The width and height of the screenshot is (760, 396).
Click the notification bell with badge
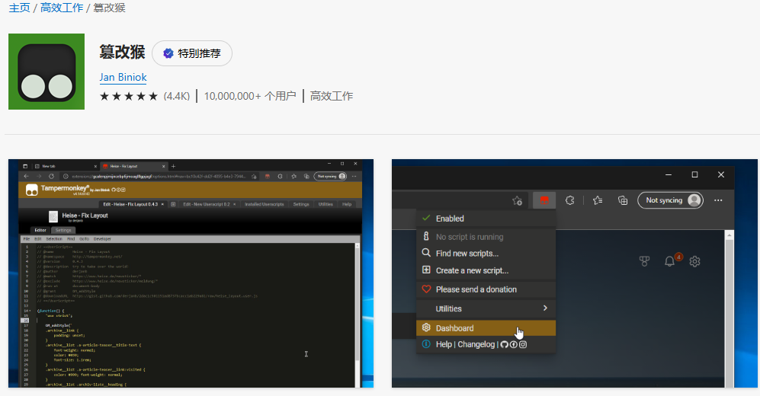[x=670, y=261]
